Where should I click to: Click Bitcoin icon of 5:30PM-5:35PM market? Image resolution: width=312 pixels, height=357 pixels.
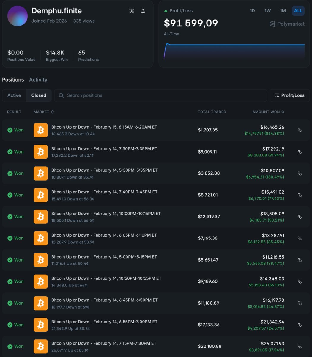(x=40, y=173)
